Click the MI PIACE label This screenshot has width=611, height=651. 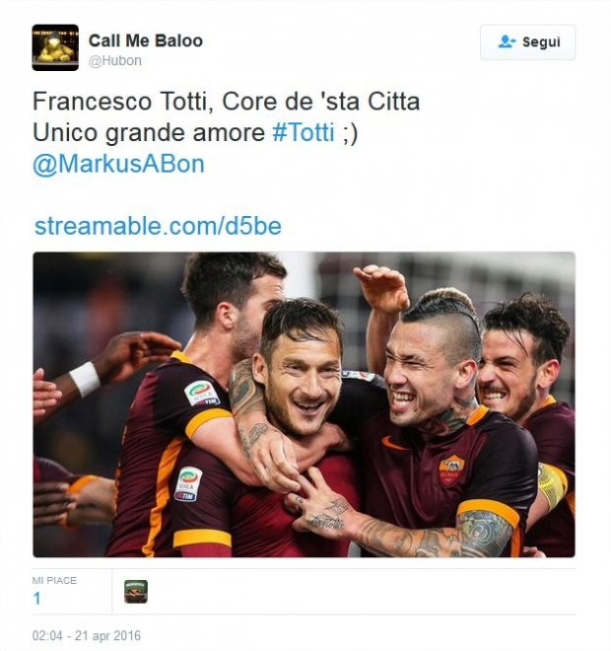(x=54, y=580)
